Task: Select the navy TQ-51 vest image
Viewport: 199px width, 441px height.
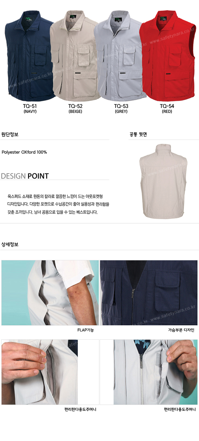Action: (30, 55)
